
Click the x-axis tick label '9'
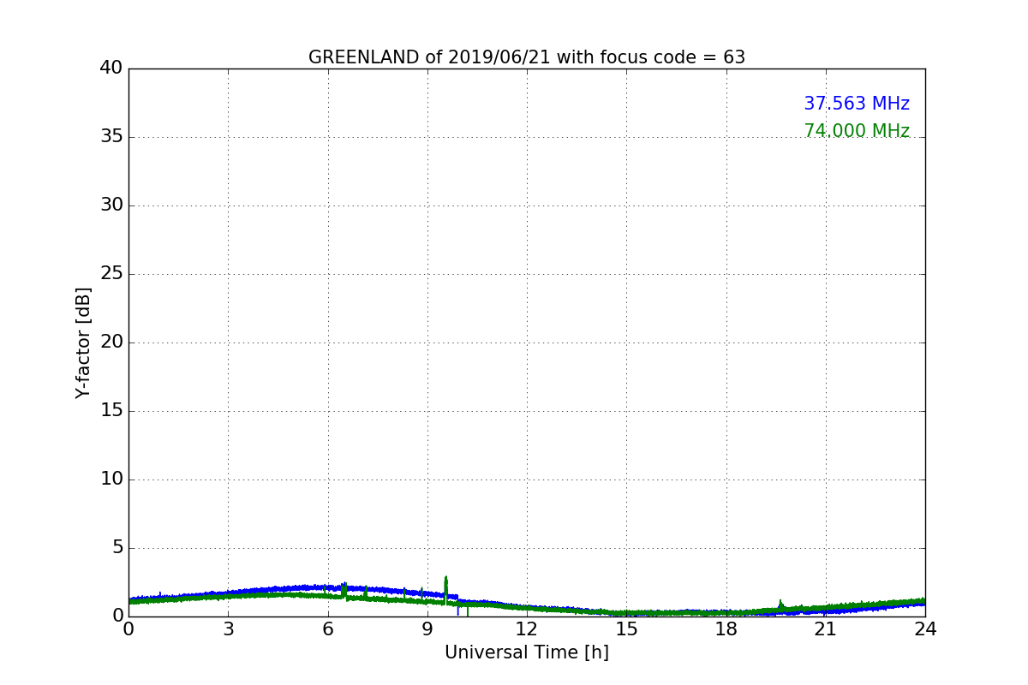pyautogui.click(x=427, y=629)
